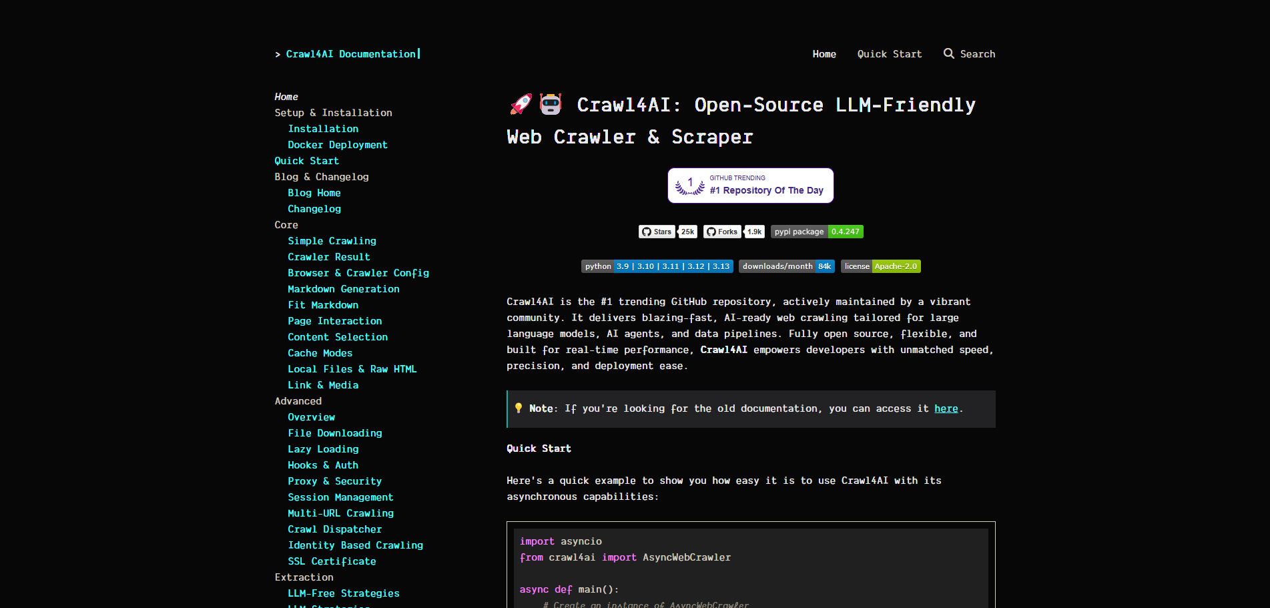Follow the 'here' old documentation link
Viewport: 1270px width, 608px height.
pos(946,408)
